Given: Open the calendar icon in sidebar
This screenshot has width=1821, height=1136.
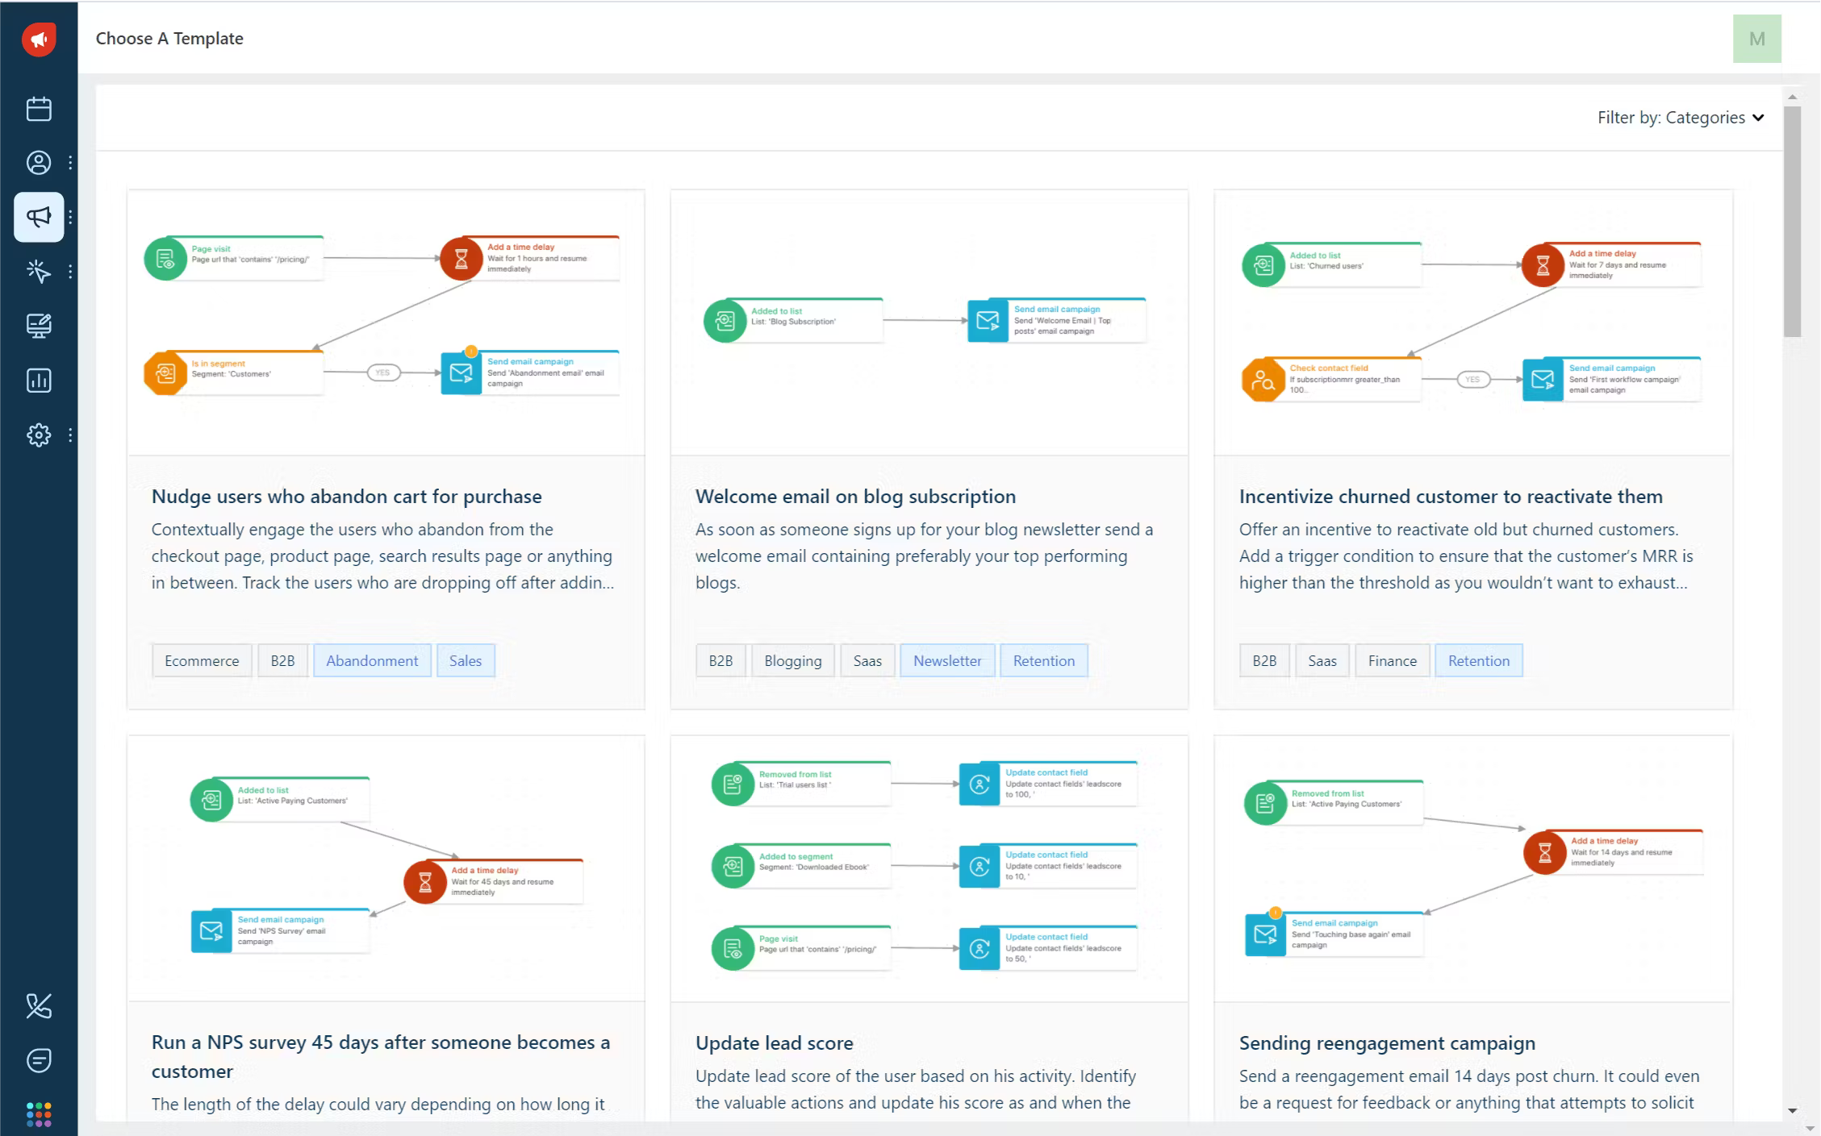Looking at the screenshot, I should tap(39, 109).
